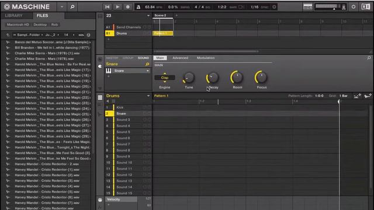Click the record button in the transport
This screenshot has height=210, width=374.
(x=128, y=7)
